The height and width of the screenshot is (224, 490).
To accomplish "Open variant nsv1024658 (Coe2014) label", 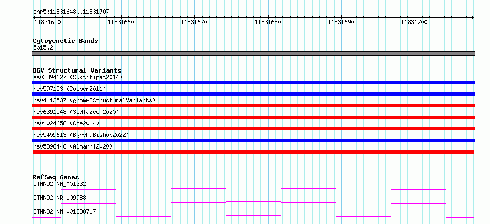I will click(66, 123).
